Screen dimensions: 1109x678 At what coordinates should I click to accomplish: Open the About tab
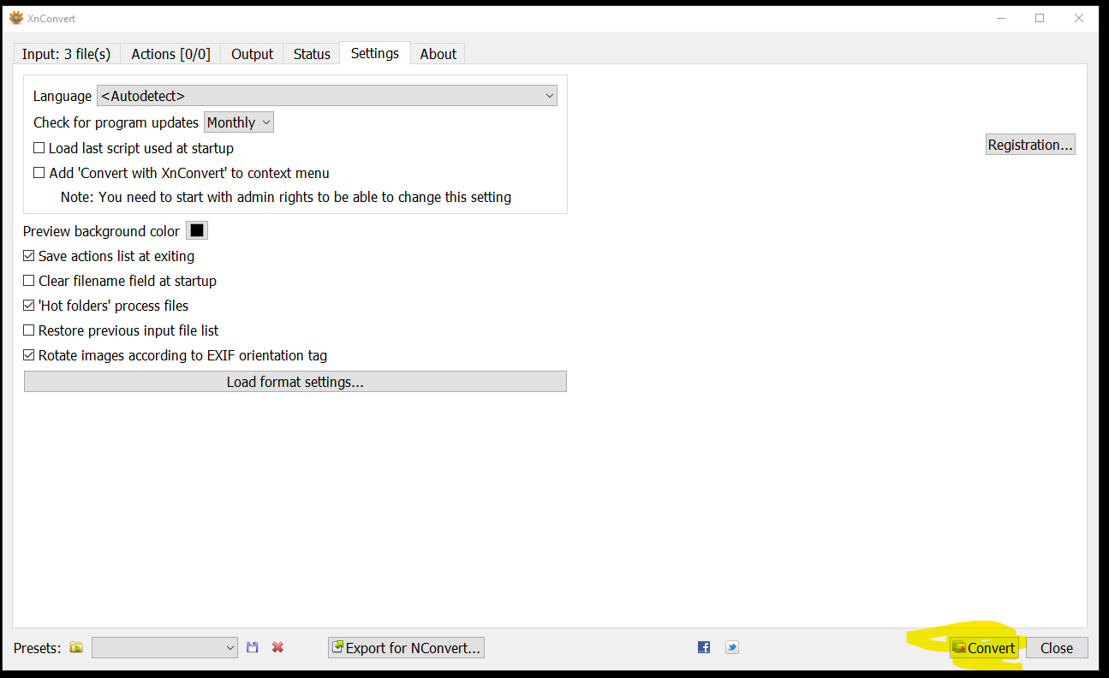pyautogui.click(x=438, y=54)
